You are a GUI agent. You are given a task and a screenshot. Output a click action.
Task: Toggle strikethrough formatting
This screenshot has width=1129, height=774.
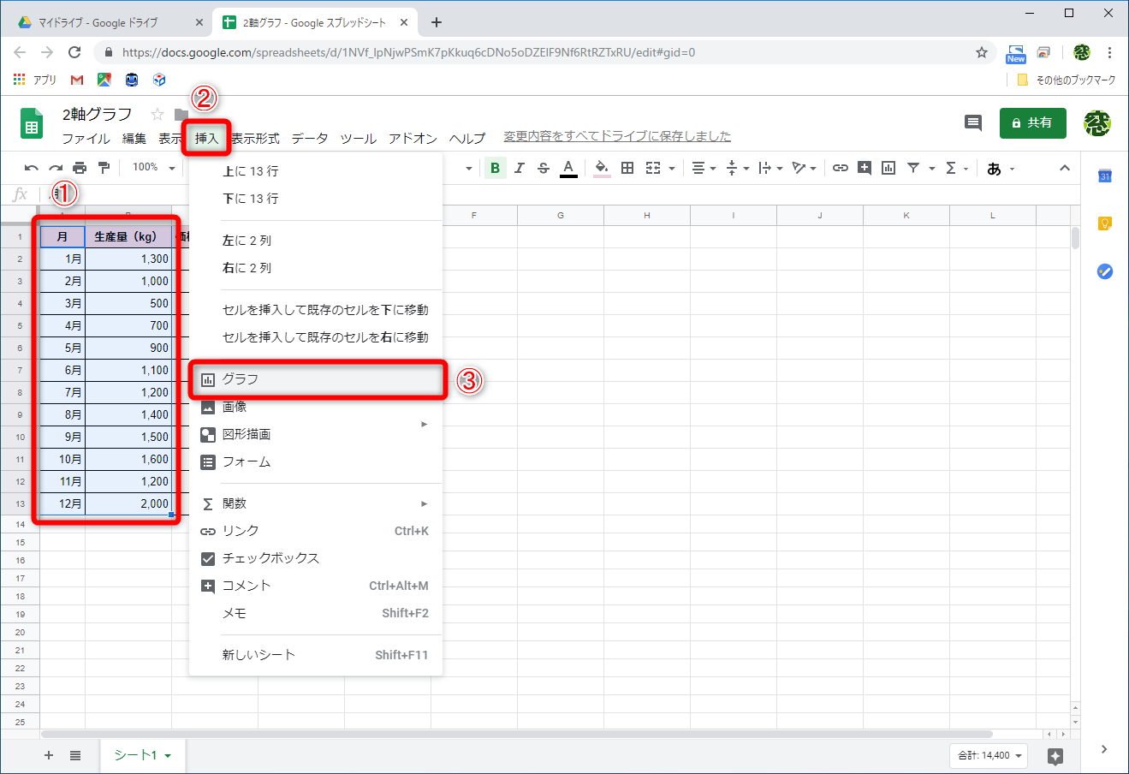[x=543, y=168]
